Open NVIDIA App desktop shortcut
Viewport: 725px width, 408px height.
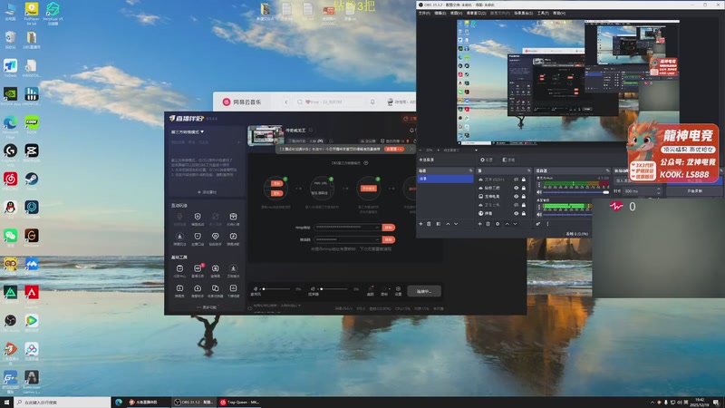[10, 94]
